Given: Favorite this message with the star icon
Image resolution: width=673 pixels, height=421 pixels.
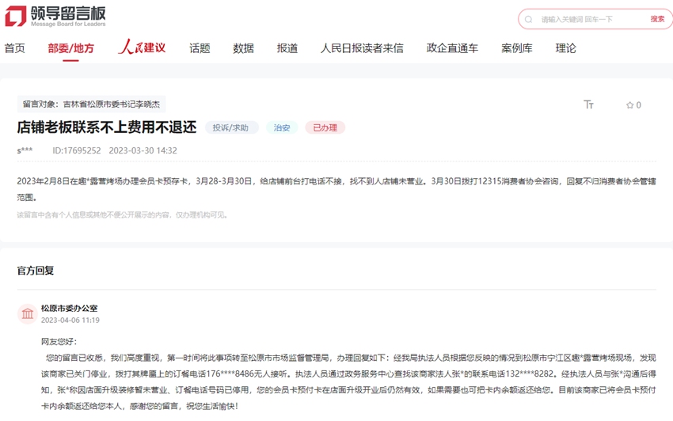Looking at the screenshot, I should point(633,105).
